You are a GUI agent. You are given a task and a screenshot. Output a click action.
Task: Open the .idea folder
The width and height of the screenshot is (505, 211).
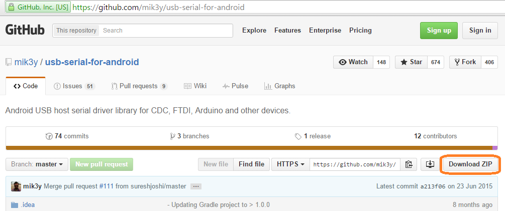[28, 204]
